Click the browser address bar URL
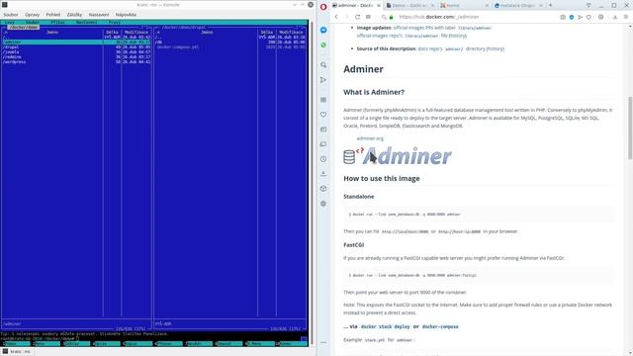The image size is (633, 356). tap(439, 17)
